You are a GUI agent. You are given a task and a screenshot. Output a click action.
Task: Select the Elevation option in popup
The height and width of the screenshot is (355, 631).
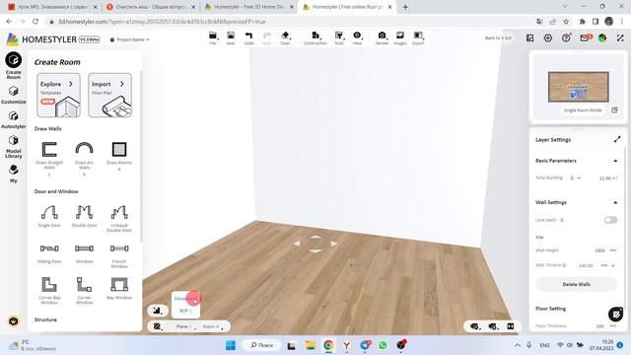pyautogui.click(x=184, y=299)
